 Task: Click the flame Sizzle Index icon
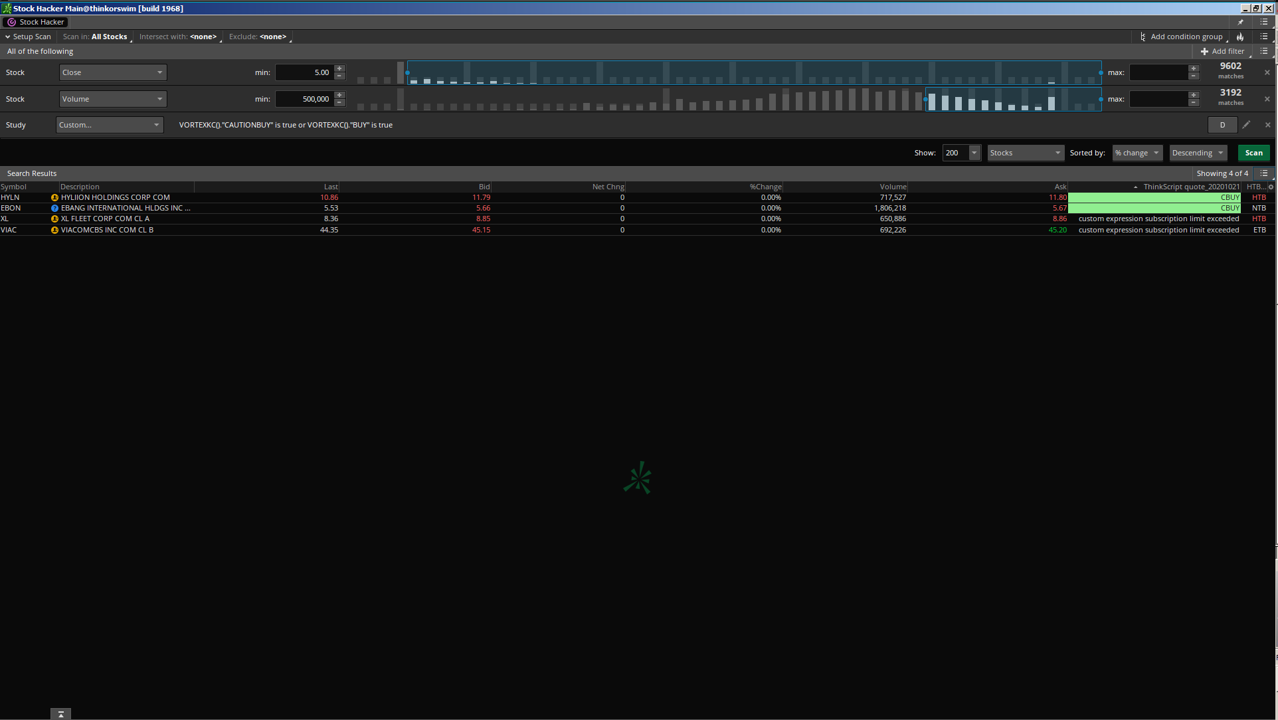(1240, 37)
